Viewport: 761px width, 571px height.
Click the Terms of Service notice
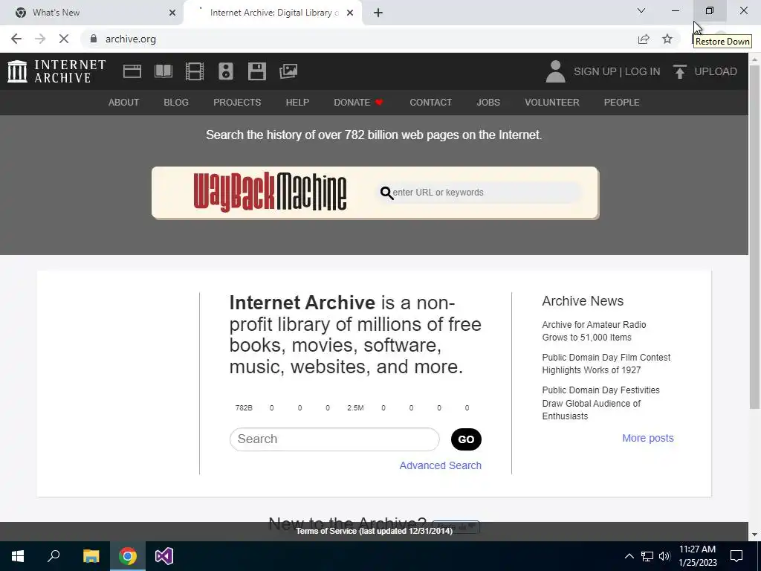375,531
